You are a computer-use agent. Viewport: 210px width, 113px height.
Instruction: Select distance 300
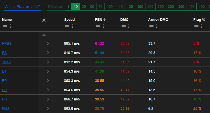(x=171, y=7)
